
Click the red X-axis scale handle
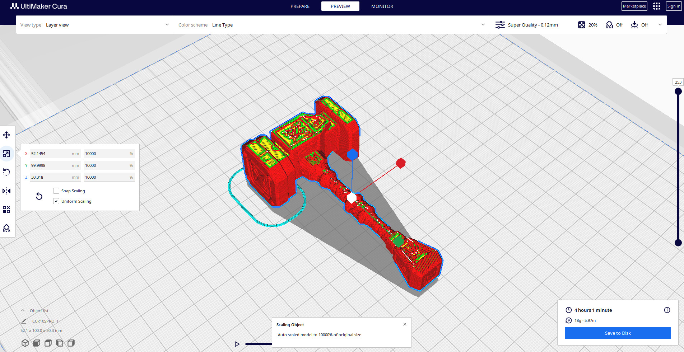[401, 163]
